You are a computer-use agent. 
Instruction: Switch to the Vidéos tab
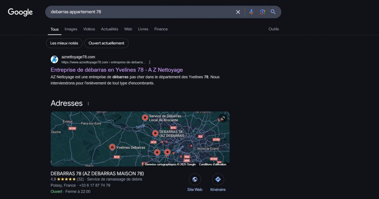click(89, 29)
